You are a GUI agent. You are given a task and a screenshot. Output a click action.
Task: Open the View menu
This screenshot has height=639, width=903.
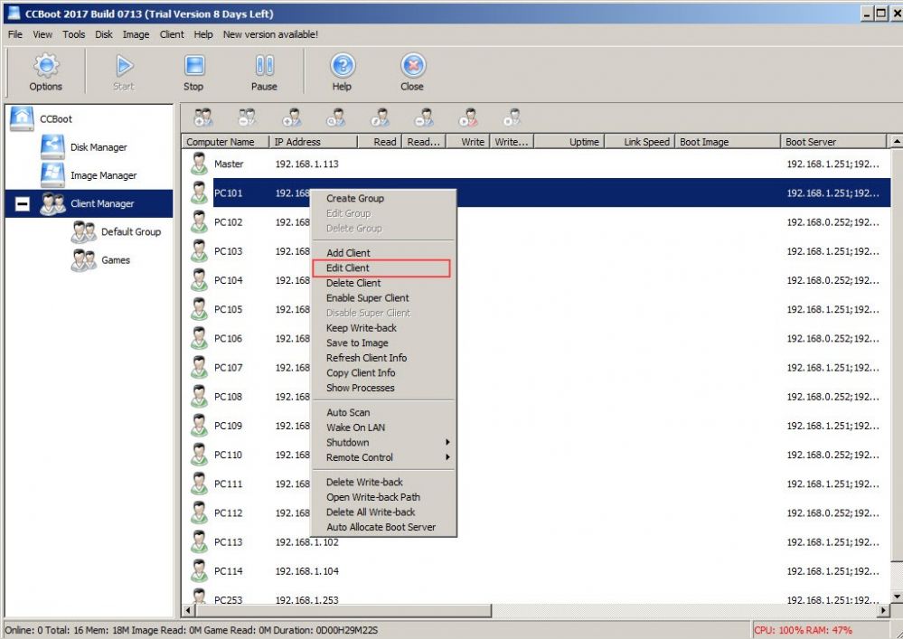point(42,34)
